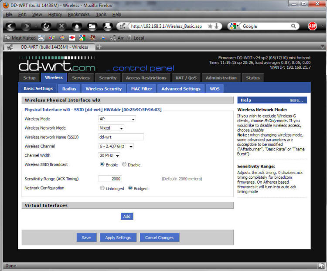
Task: Open the red and blue flag bookmark icon
Action: (x=72, y=38)
